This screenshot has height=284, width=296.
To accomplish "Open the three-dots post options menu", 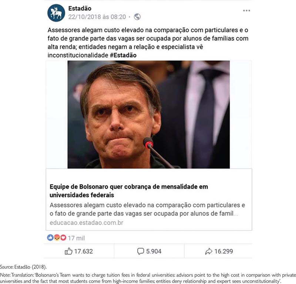I will pyautogui.click(x=246, y=11).
